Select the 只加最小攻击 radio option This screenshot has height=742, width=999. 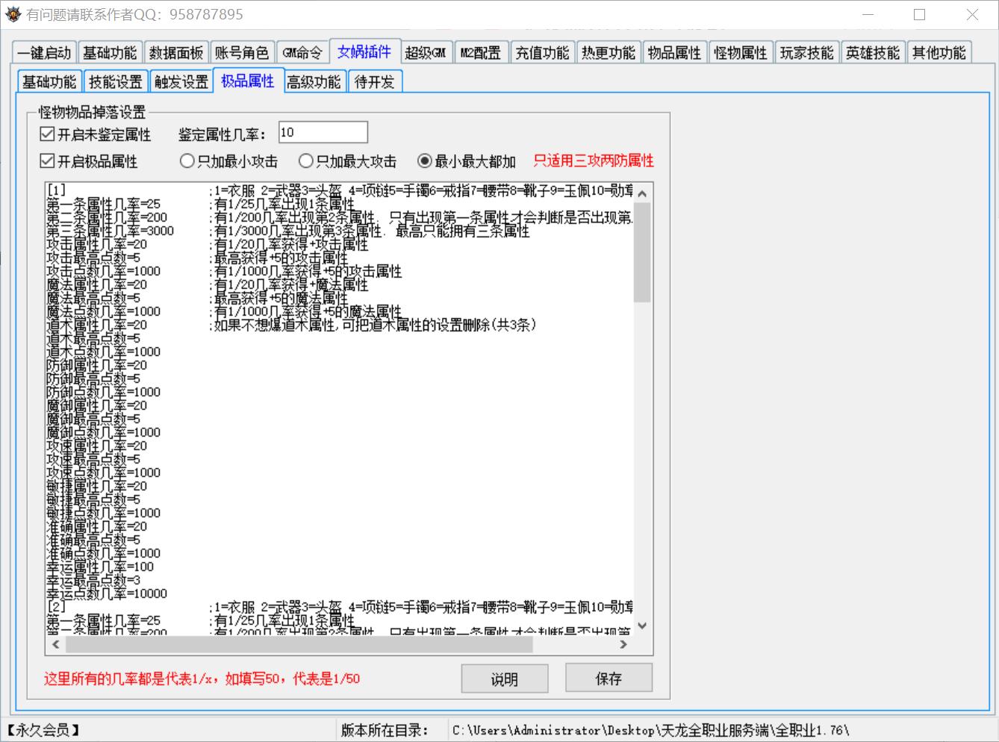(x=228, y=161)
